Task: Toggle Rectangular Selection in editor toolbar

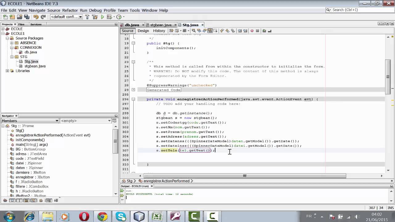Action: 215,31
